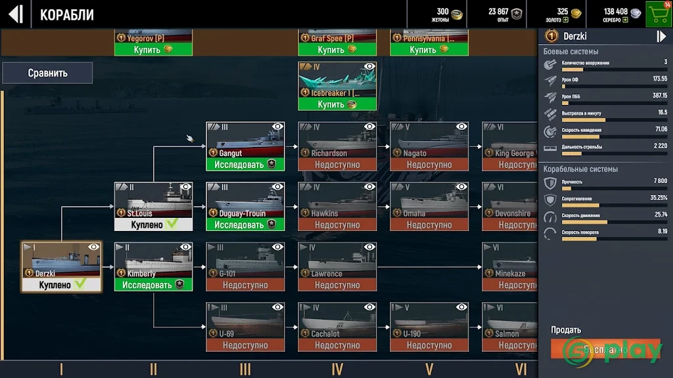Select the Salmon submarine card
Image resolution: width=673 pixels, height=378 pixels.
pyautogui.click(x=510, y=327)
